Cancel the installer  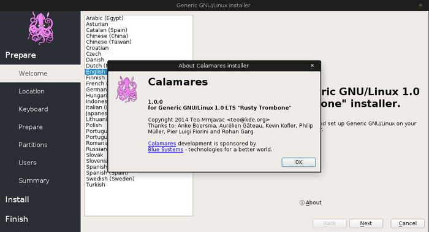(x=408, y=223)
